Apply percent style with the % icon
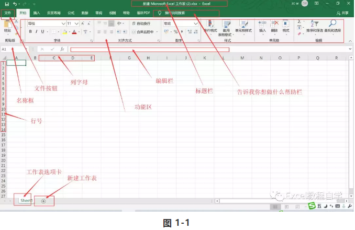Image resolution: width=355 pixels, height=230 pixels. click(176, 32)
